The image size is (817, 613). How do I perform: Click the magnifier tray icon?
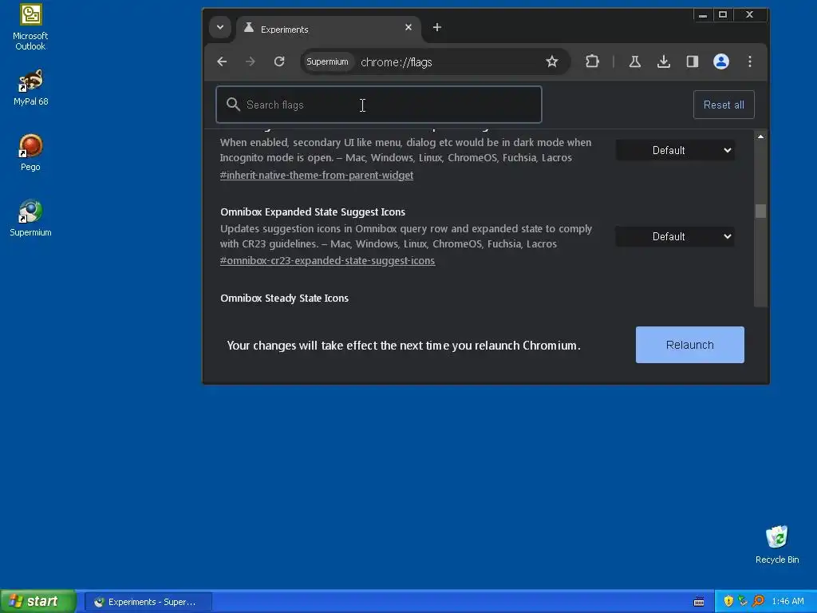(x=758, y=602)
